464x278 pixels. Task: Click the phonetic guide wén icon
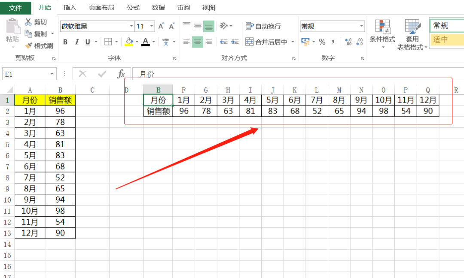click(x=166, y=42)
